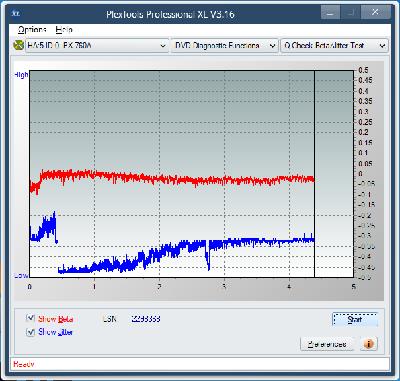
Task: Click the orange info icon button
Action: (368, 343)
